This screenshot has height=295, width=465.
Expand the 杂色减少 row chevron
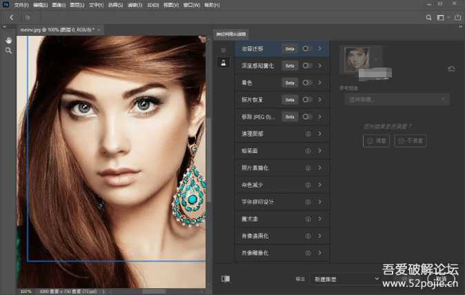pos(319,185)
